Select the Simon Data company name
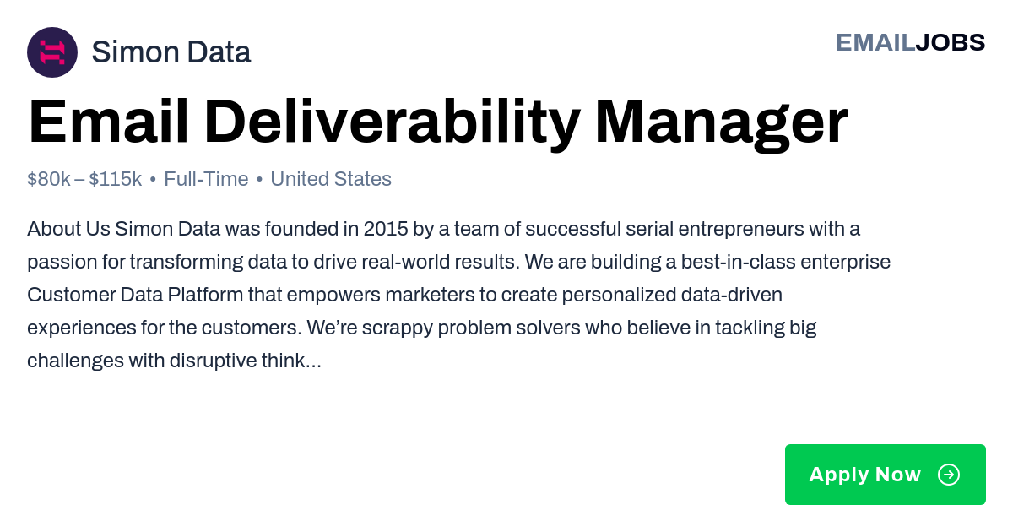The width and height of the screenshot is (1013, 532). (171, 52)
